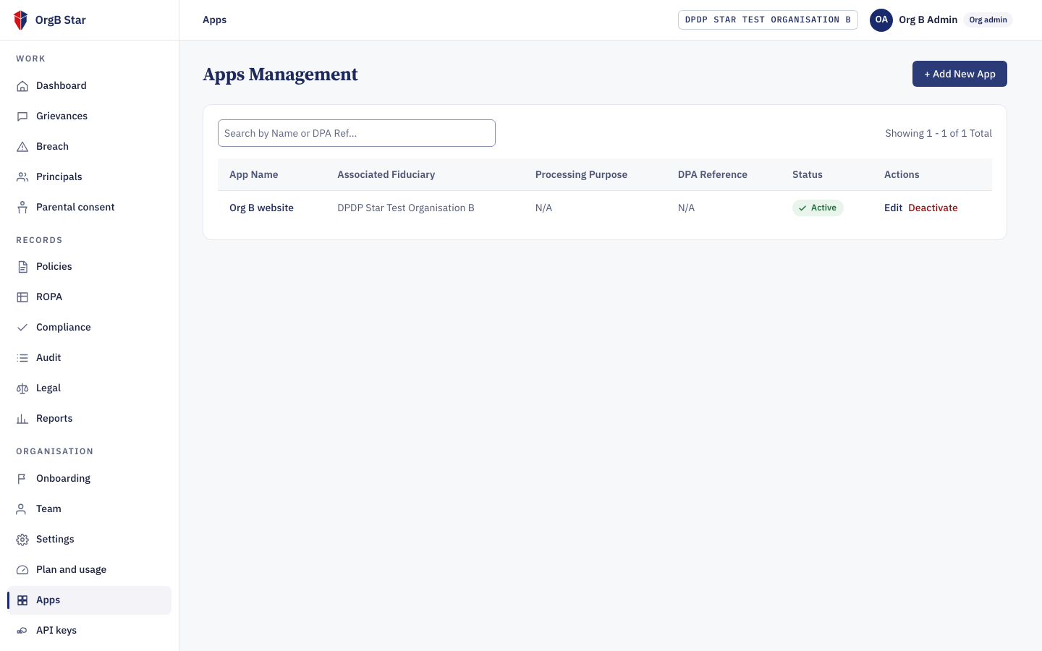The height and width of the screenshot is (651, 1042).
Task: Click the Apps grid icon
Action: coord(22,600)
